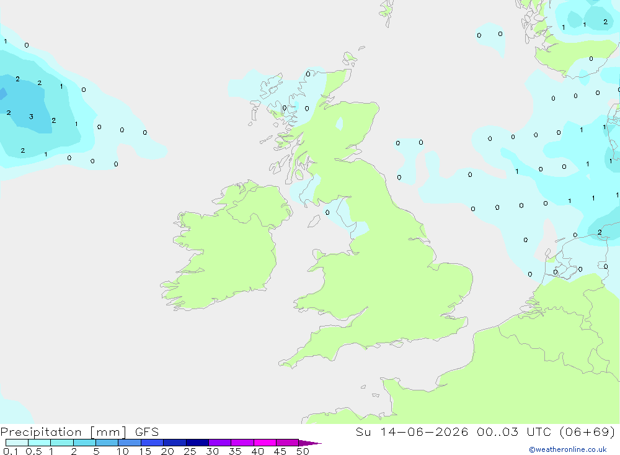Click the legend label '25'
This screenshot has height=455, width=620.
coord(190,451)
